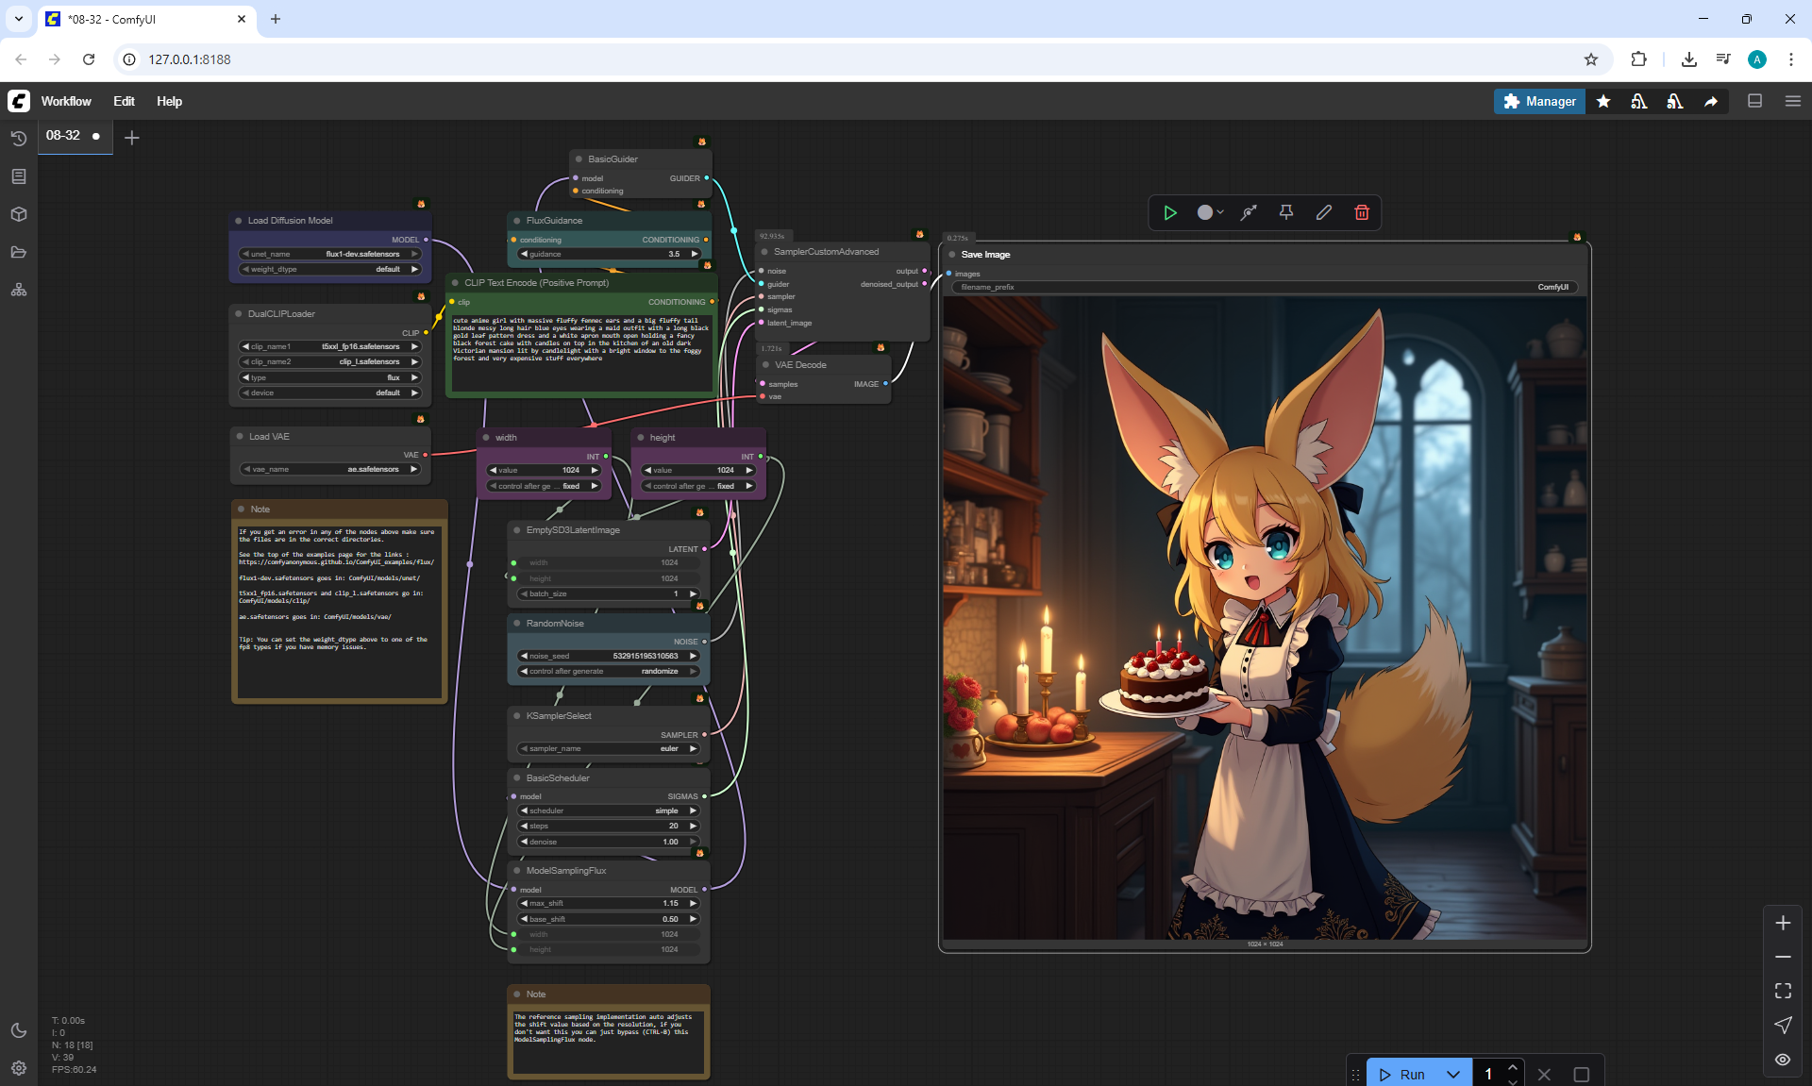Delete the selected Save Image node
The image size is (1812, 1086).
[1361, 212]
